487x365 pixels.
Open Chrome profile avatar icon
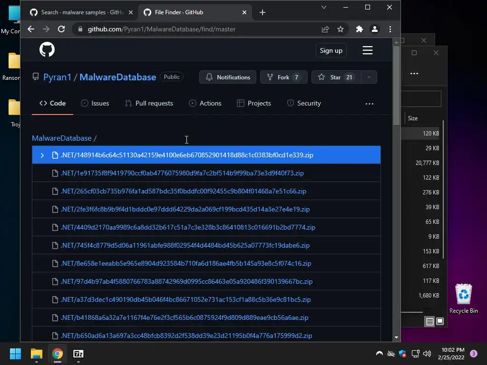click(x=375, y=29)
